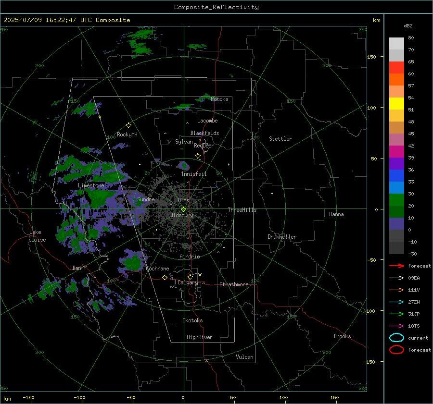This screenshot has width=433, height=404.
Task: Pick the red 60-65 dBZ swatch
Action: [396, 68]
